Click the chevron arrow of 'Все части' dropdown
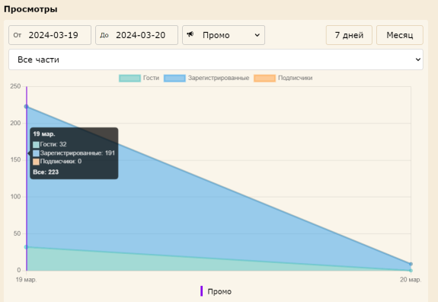Viewport: 438px width, 302px height. coord(418,59)
